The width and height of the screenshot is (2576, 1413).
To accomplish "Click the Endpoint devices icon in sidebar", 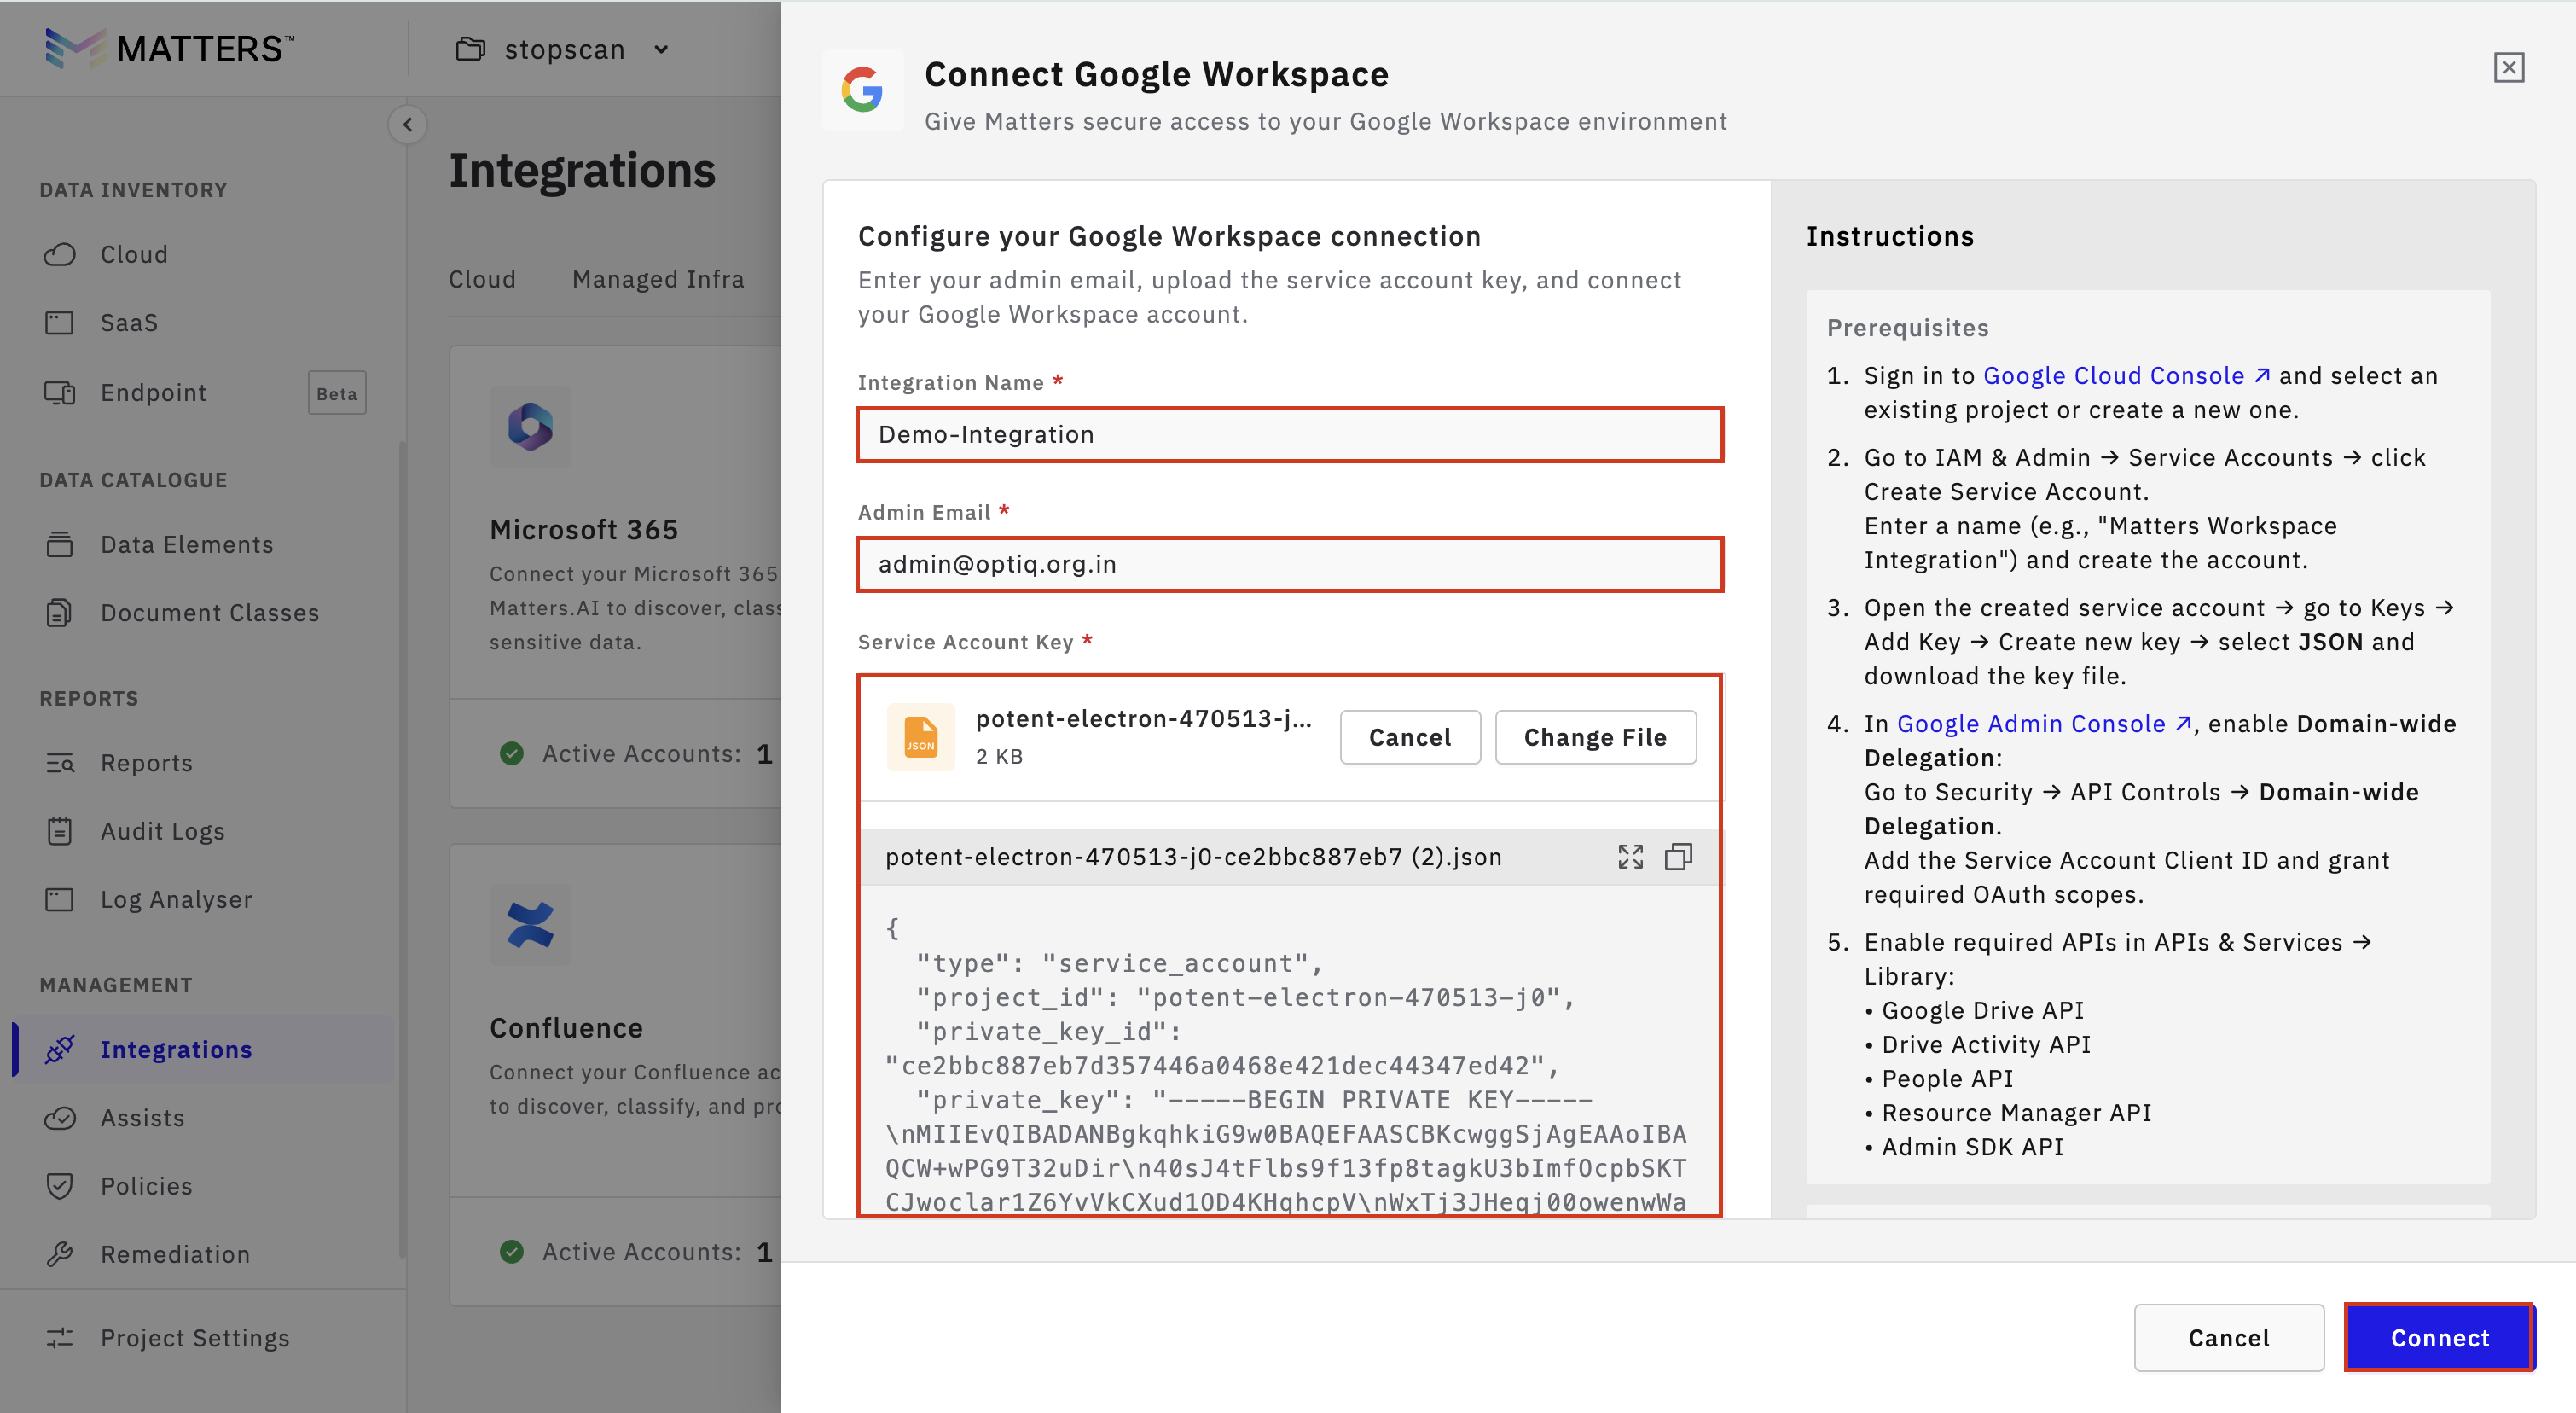I will 60,392.
